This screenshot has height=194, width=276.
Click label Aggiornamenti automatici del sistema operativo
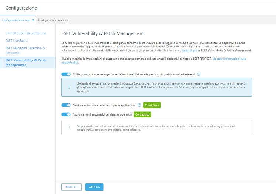102,114
